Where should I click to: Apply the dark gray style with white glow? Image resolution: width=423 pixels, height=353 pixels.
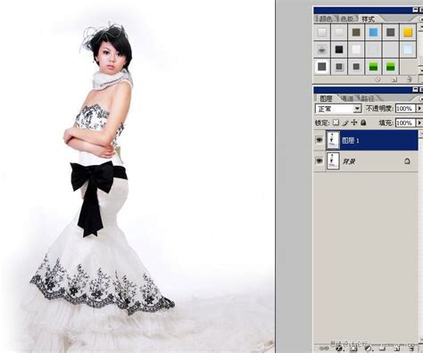point(321,67)
